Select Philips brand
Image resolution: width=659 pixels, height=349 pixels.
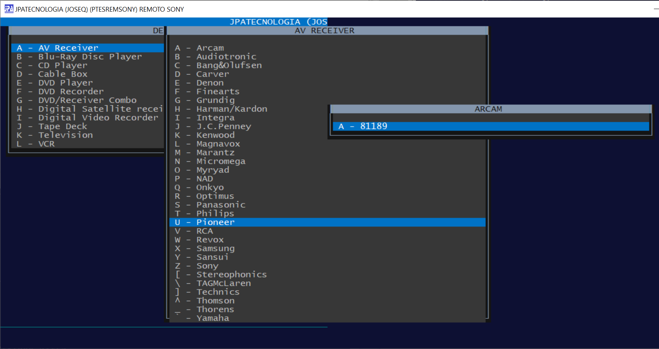[328, 214]
